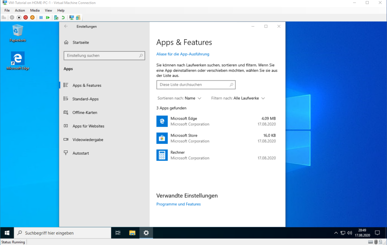Click the green Reset play icon
This screenshot has width=387, height=245.
pos(48,17)
